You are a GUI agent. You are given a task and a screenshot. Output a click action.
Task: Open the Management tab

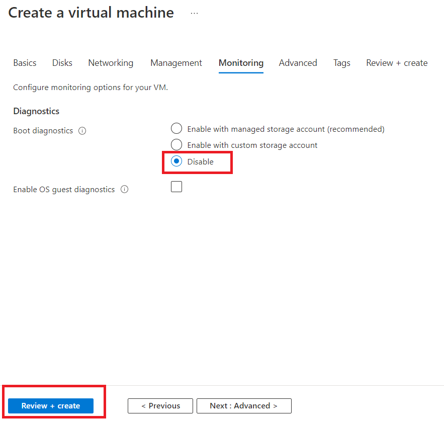(x=176, y=63)
